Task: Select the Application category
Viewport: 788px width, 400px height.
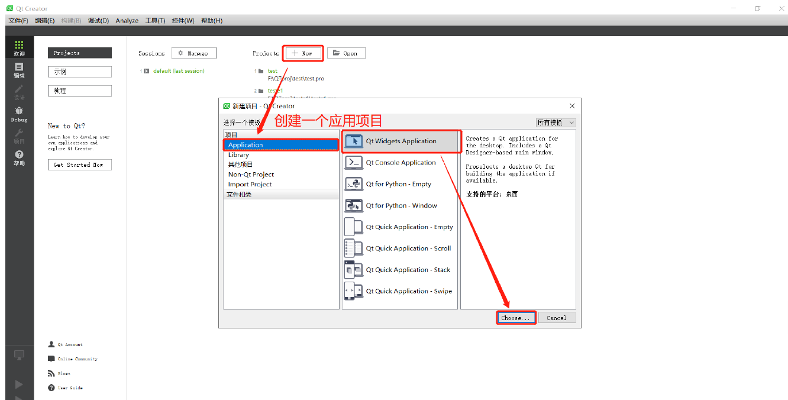Action: (x=281, y=145)
